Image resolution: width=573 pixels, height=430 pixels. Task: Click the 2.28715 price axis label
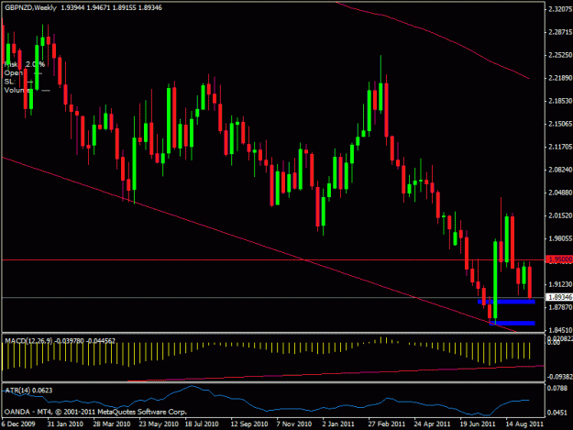click(x=560, y=32)
